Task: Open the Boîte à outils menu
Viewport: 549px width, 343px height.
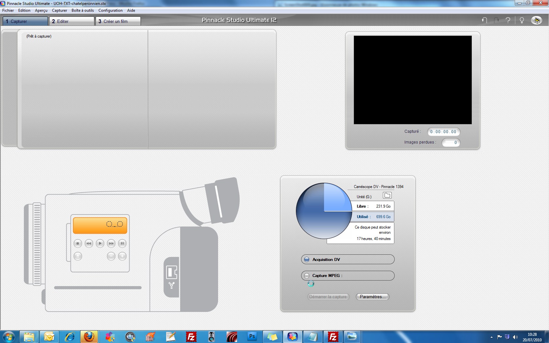Action: 82,10
